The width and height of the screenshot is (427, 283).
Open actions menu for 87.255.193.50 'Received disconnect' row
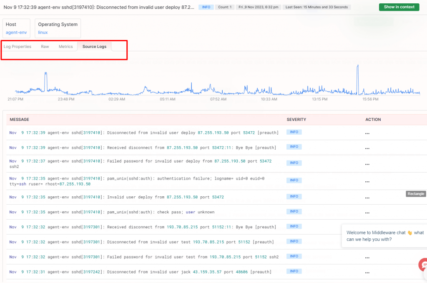tap(367, 148)
